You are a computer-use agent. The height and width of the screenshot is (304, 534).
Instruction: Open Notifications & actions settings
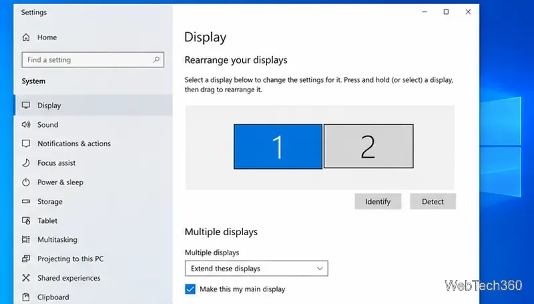[x=74, y=144]
